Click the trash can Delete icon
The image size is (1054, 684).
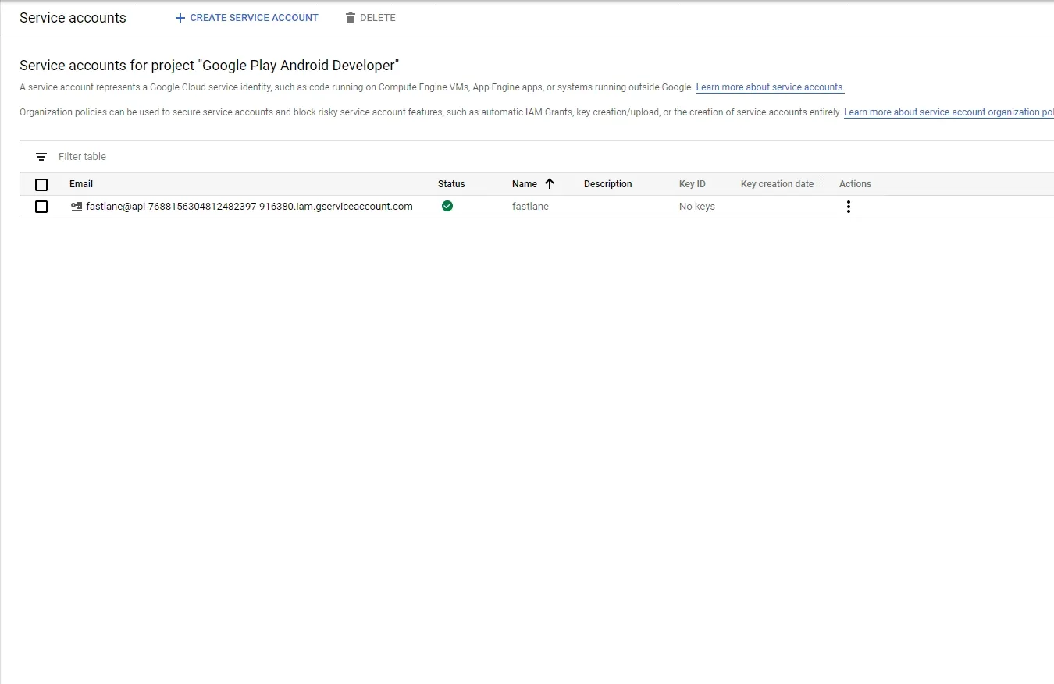click(x=351, y=18)
